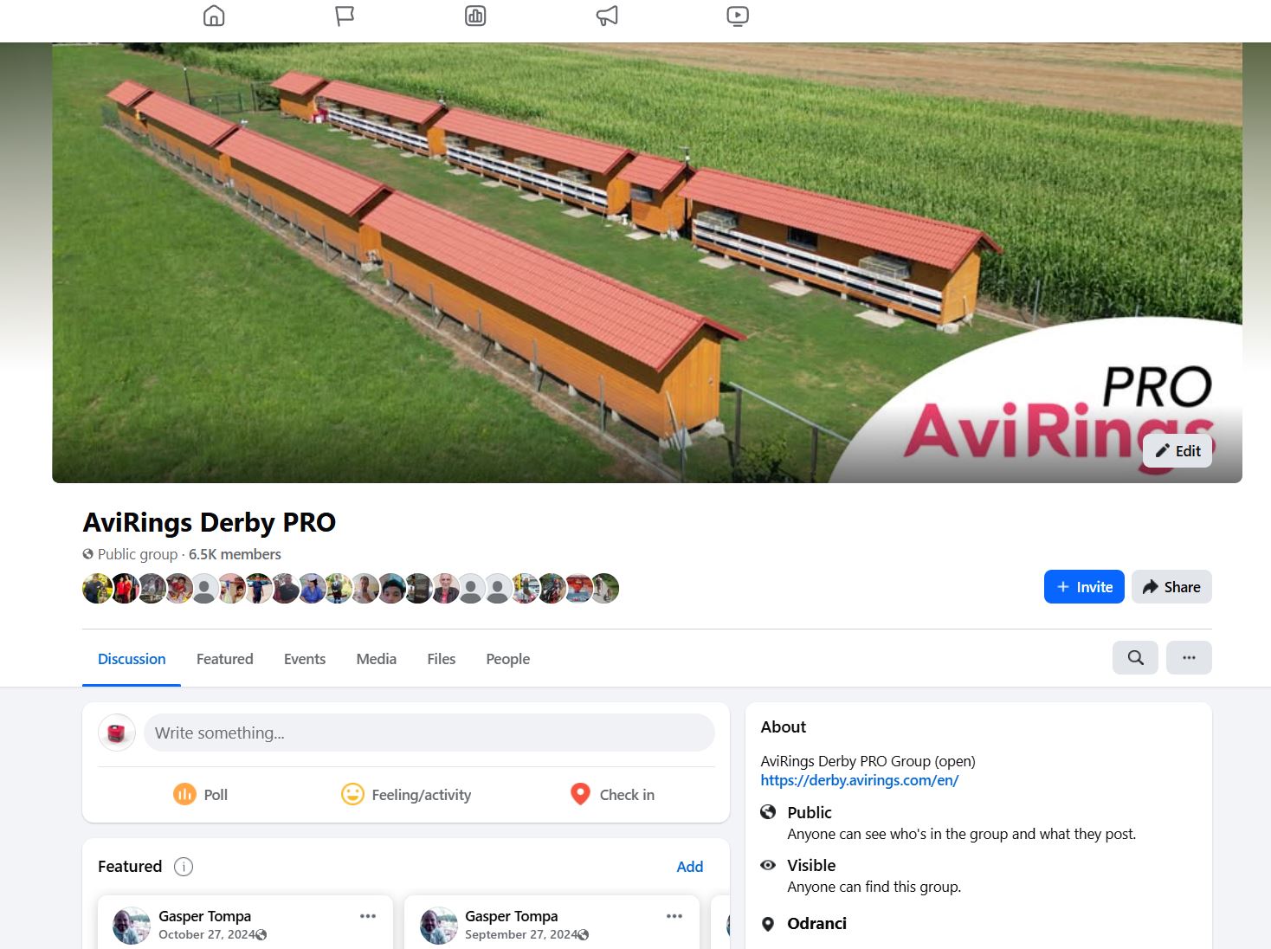
Task: Switch to the Featured tab
Action: [x=225, y=659]
